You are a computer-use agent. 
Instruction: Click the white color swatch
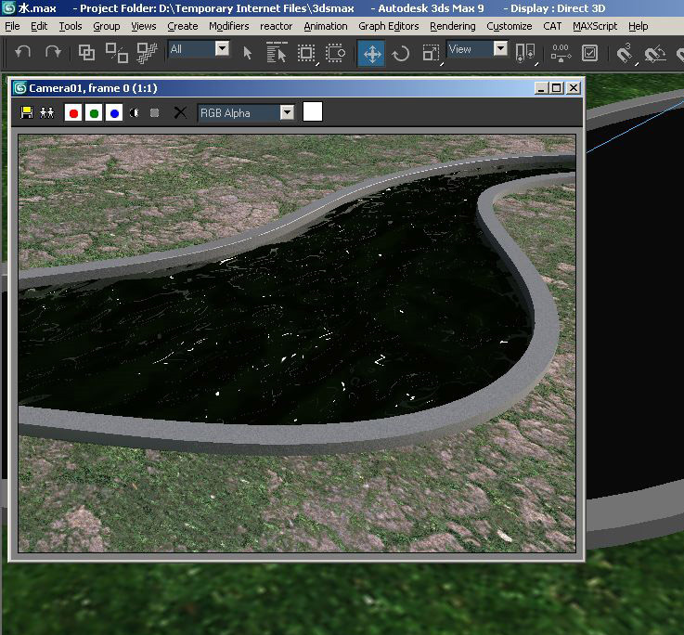[x=313, y=112]
